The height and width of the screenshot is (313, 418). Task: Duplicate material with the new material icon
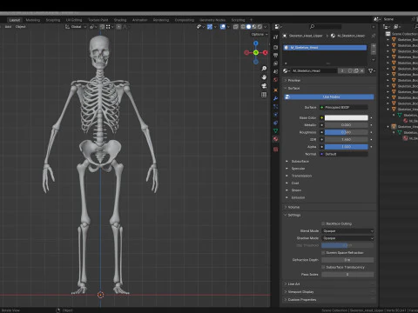click(x=356, y=70)
